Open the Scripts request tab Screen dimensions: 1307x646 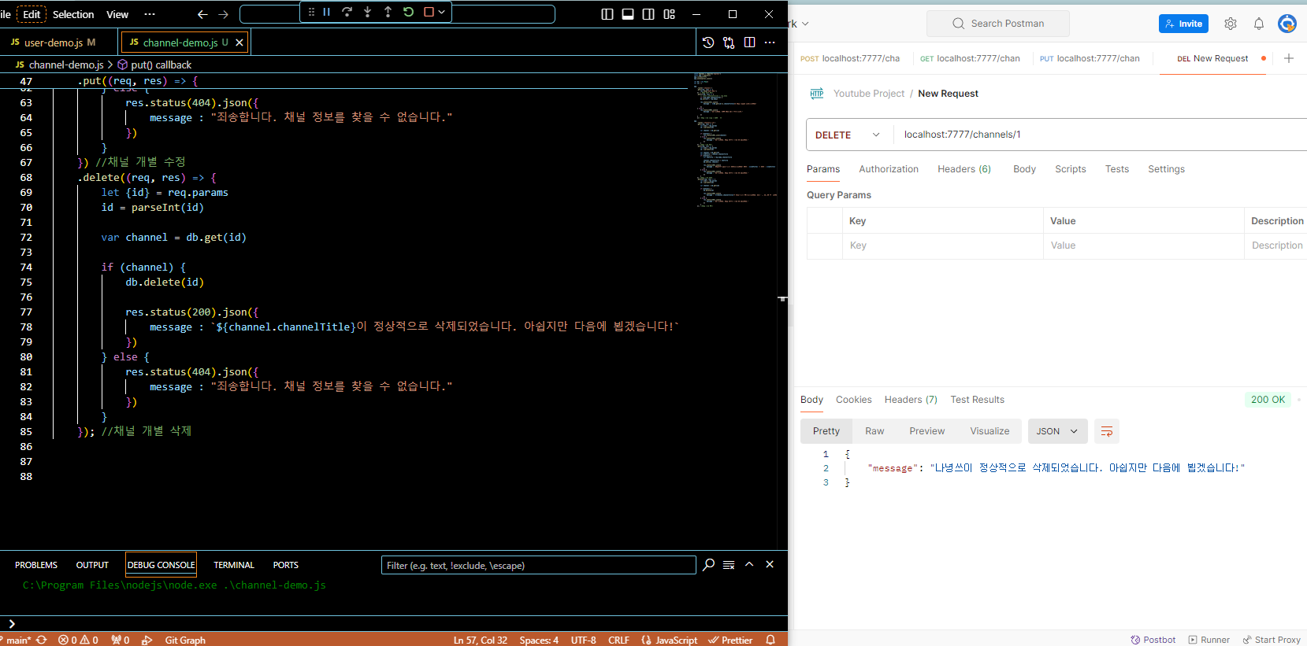point(1071,169)
